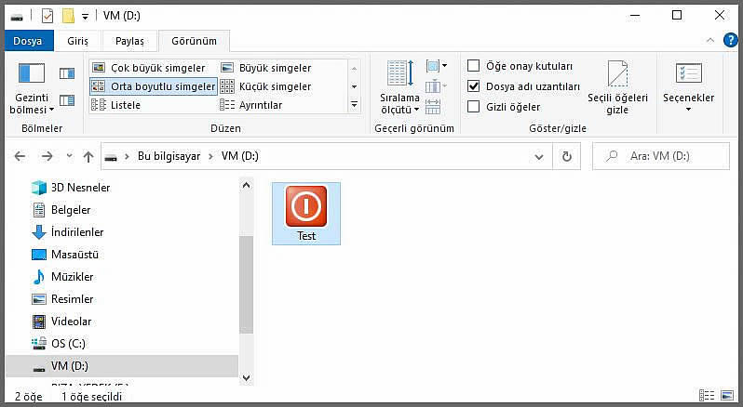Open Sıralama ölçütü sort menu
743x407 pixels.
click(400, 88)
